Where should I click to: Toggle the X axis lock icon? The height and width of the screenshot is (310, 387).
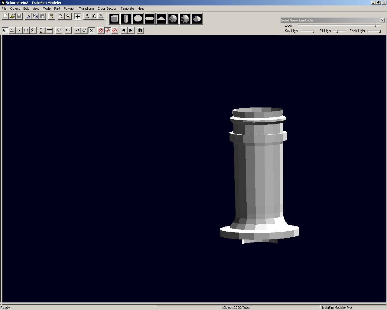click(87, 16)
